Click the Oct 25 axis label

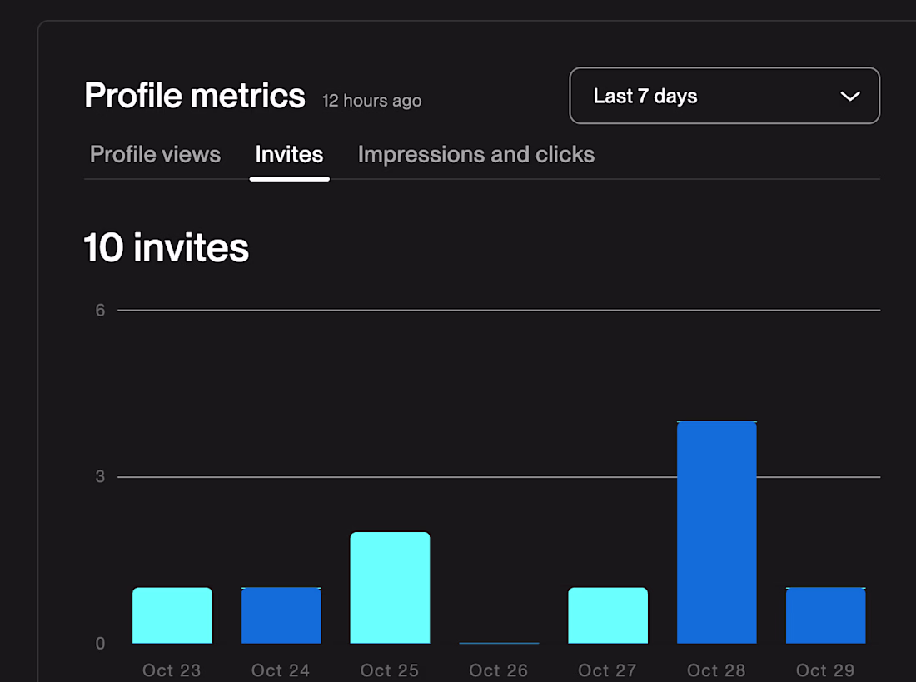point(390,670)
